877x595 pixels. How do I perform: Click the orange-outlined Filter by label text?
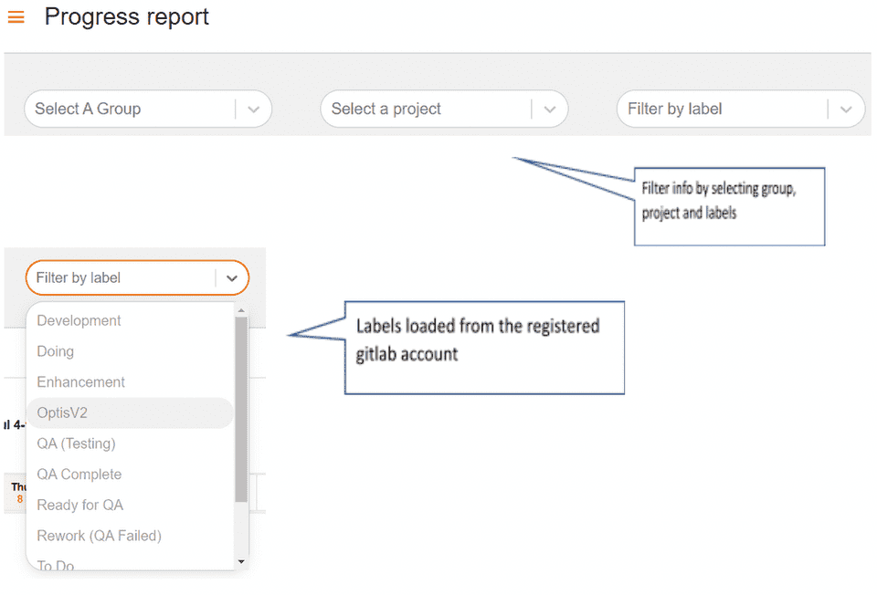coord(79,278)
